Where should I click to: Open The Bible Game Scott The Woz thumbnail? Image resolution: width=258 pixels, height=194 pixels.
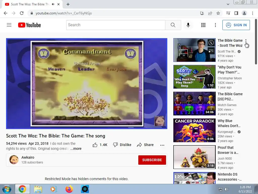tap(194, 50)
